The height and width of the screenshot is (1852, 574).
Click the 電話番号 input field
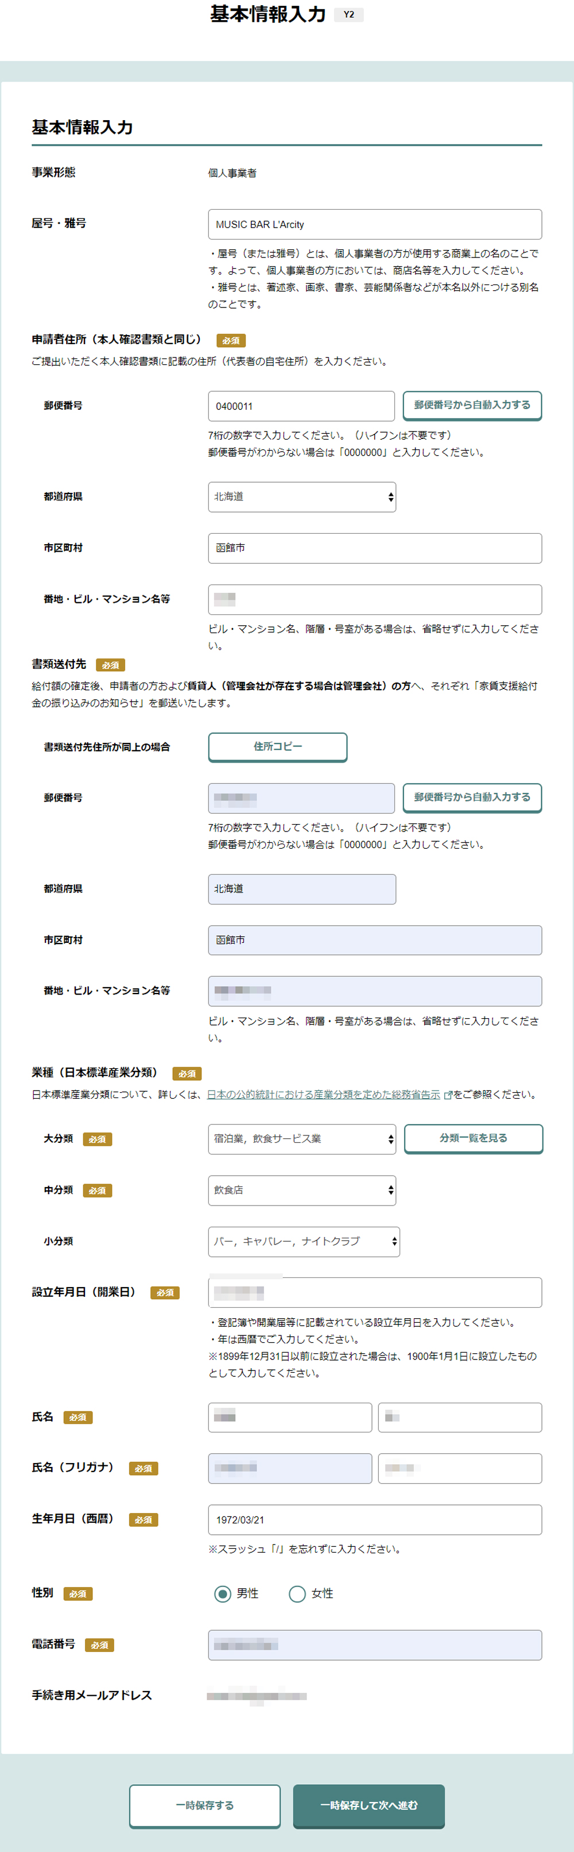[x=374, y=1645]
